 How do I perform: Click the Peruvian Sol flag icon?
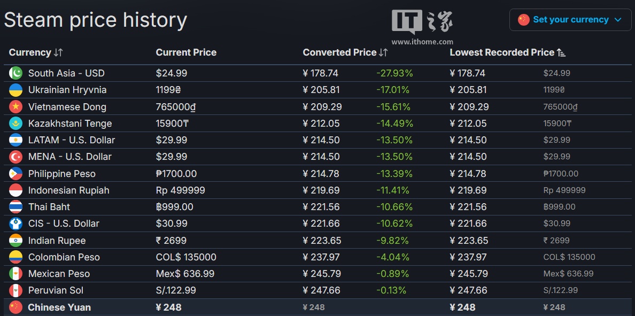[x=16, y=290]
